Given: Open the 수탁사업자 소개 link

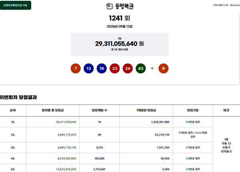Looking at the screenshot, I should point(220,5).
